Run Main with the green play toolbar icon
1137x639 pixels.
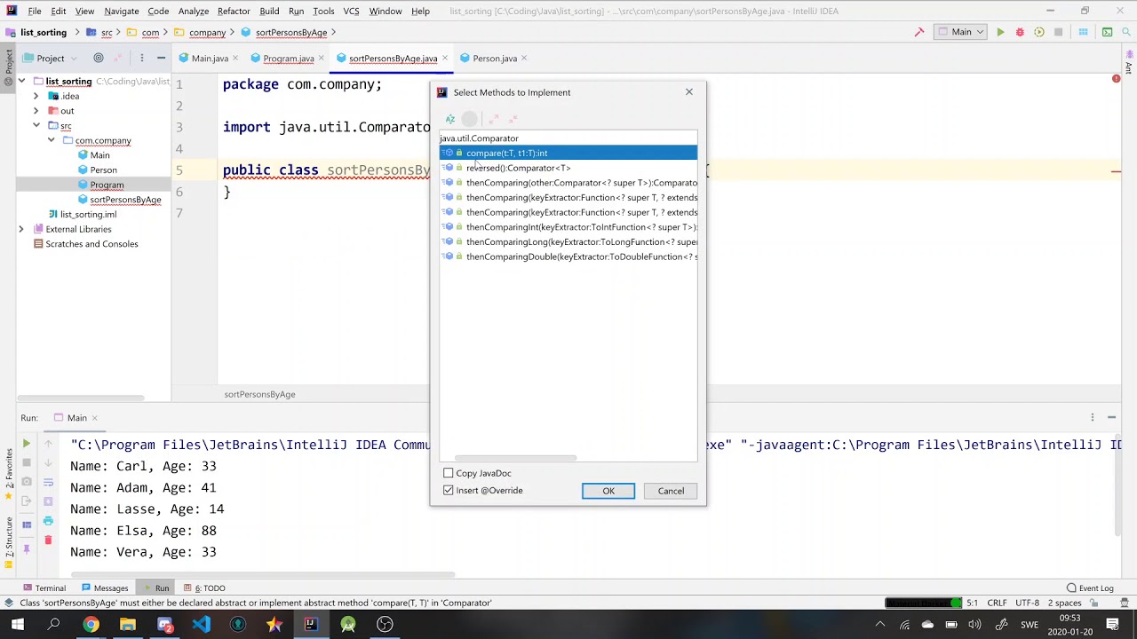tap(1000, 32)
